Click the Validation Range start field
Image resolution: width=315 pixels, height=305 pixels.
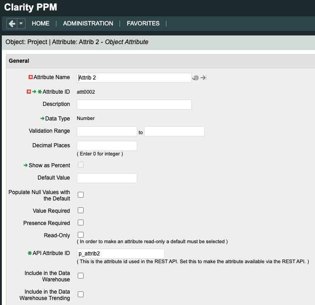tap(107, 131)
